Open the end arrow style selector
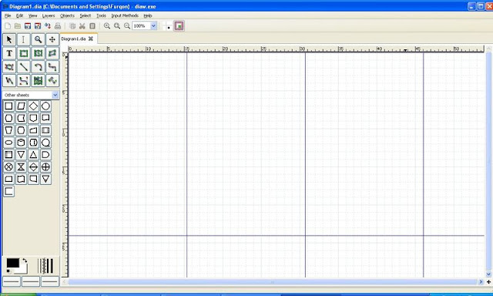Viewport: 493px width, 296px height. [50, 281]
